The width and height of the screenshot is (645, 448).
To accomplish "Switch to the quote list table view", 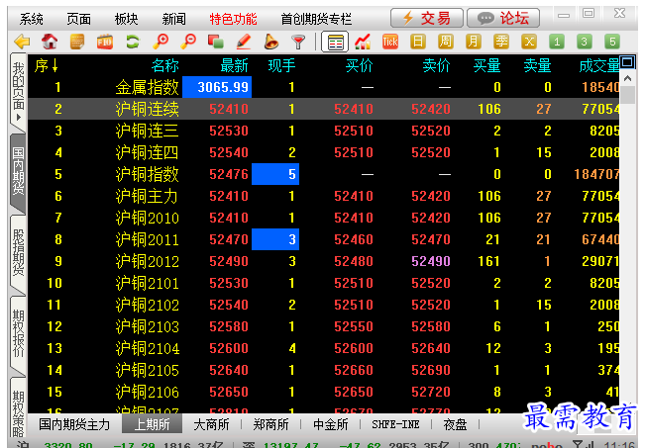I will (335, 42).
